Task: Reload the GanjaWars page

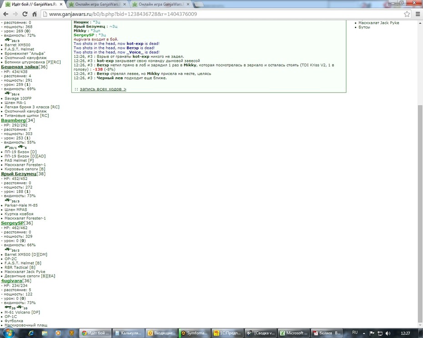Action: coord(25,14)
